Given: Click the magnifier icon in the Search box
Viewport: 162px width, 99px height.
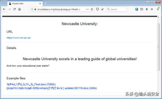Looking at the screenshot, I should tap(108, 9).
